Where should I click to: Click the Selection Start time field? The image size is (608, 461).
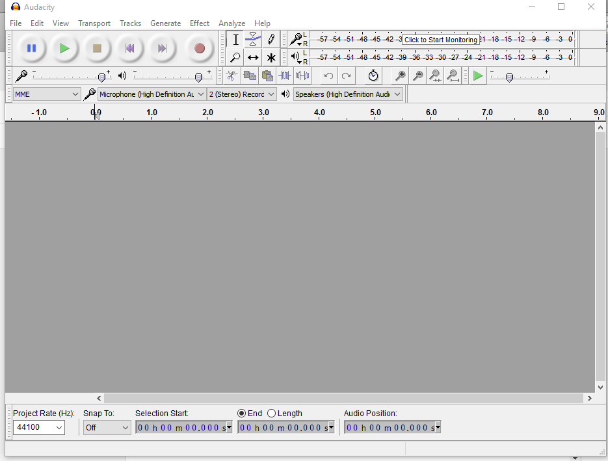pyautogui.click(x=182, y=427)
